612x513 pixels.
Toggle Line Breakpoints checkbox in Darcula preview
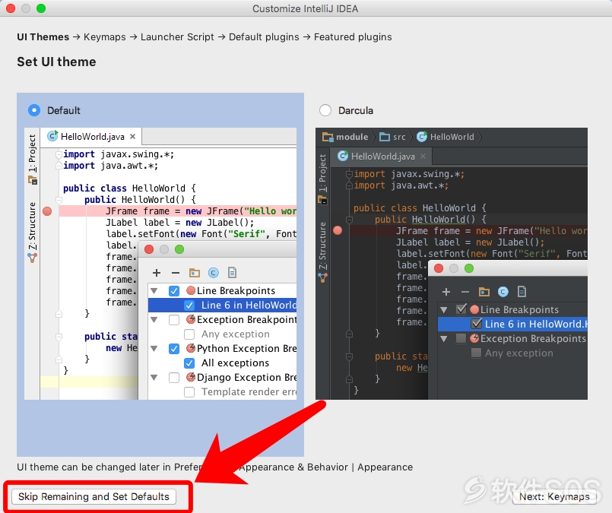tap(461, 309)
